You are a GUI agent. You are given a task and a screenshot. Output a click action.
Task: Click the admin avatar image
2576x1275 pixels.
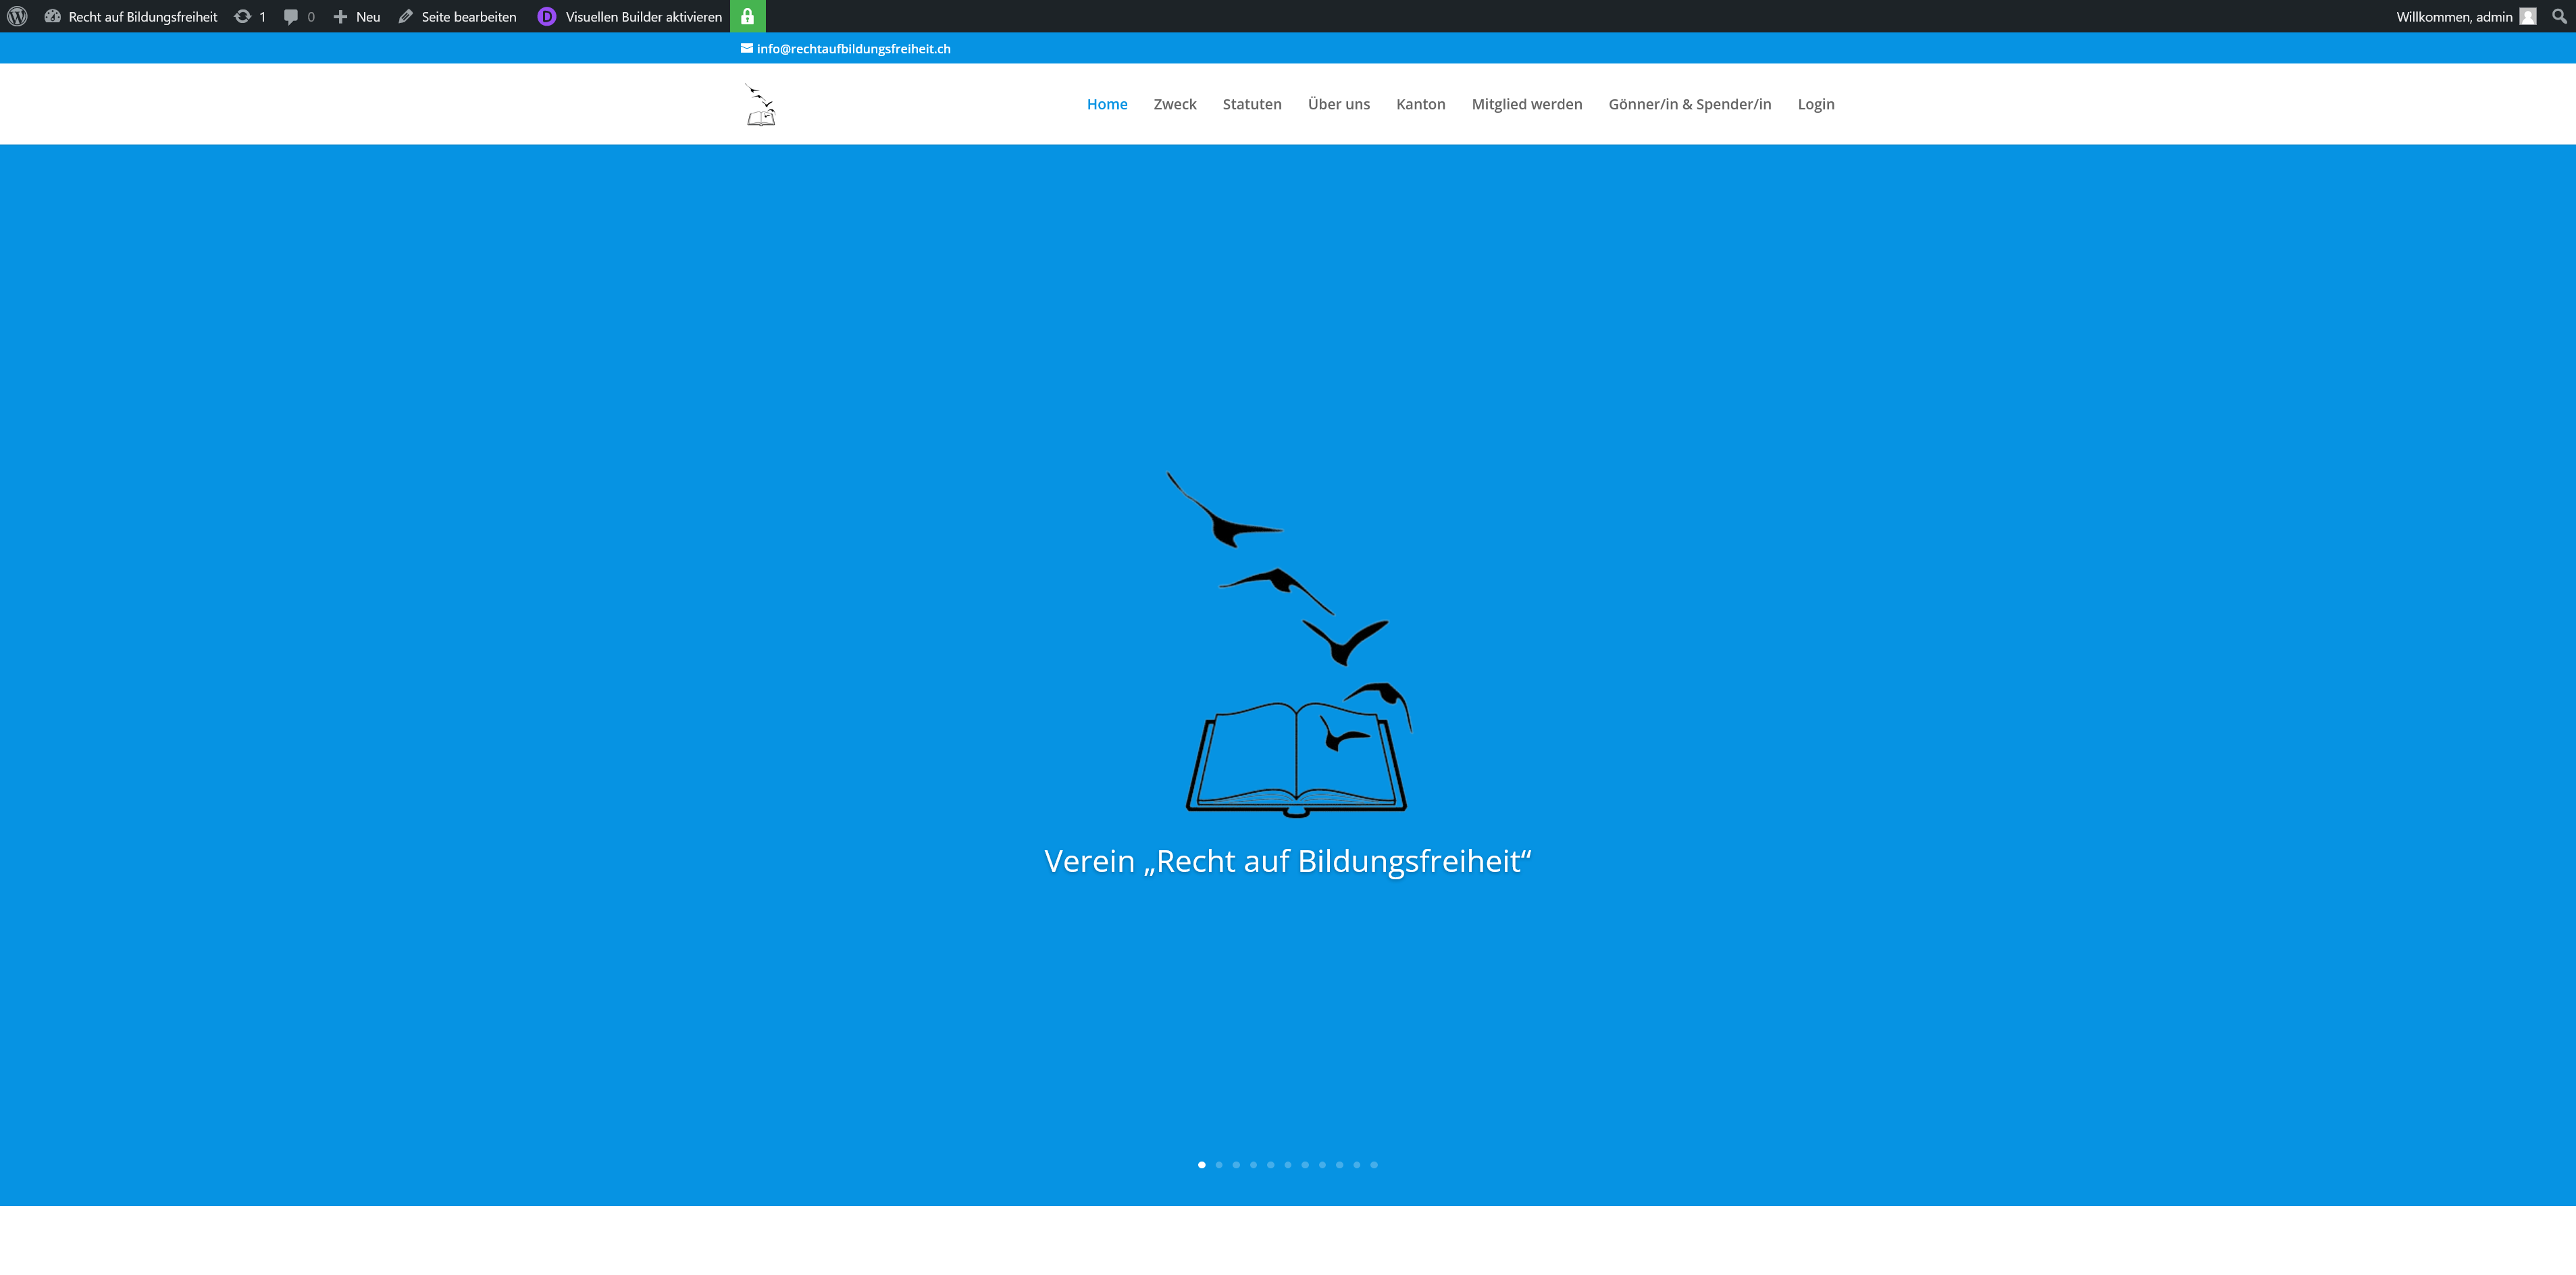pos(2527,16)
